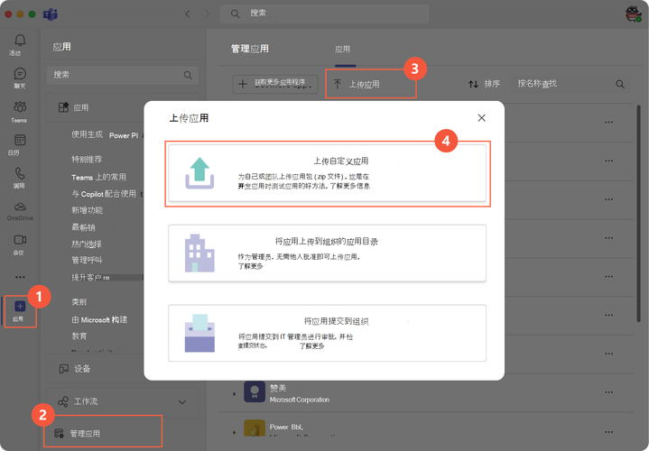Viewport: 649px width, 451px height.
Task: Expand the 赞美 app row arrow
Action: click(235, 394)
